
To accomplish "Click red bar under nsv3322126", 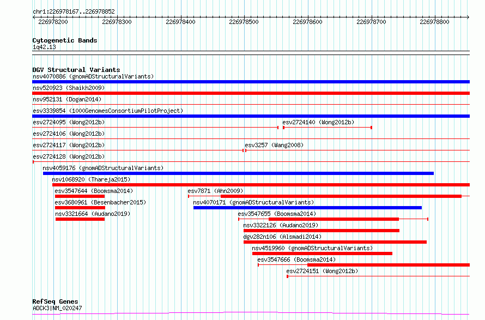I will coord(322,231).
